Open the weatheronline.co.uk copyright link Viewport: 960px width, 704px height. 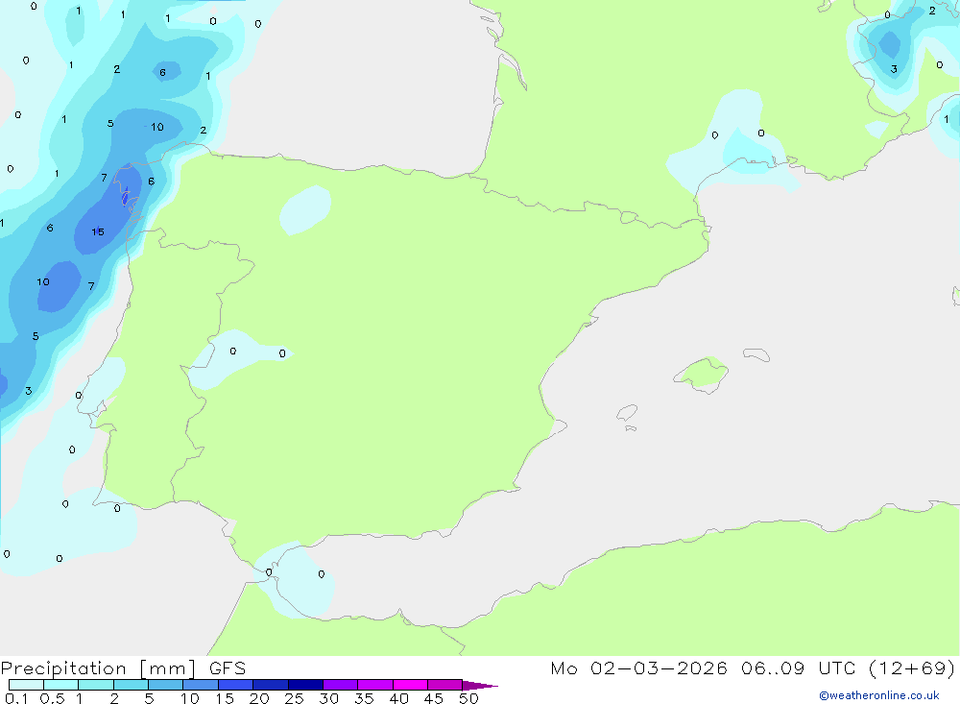(x=878, y=695)
